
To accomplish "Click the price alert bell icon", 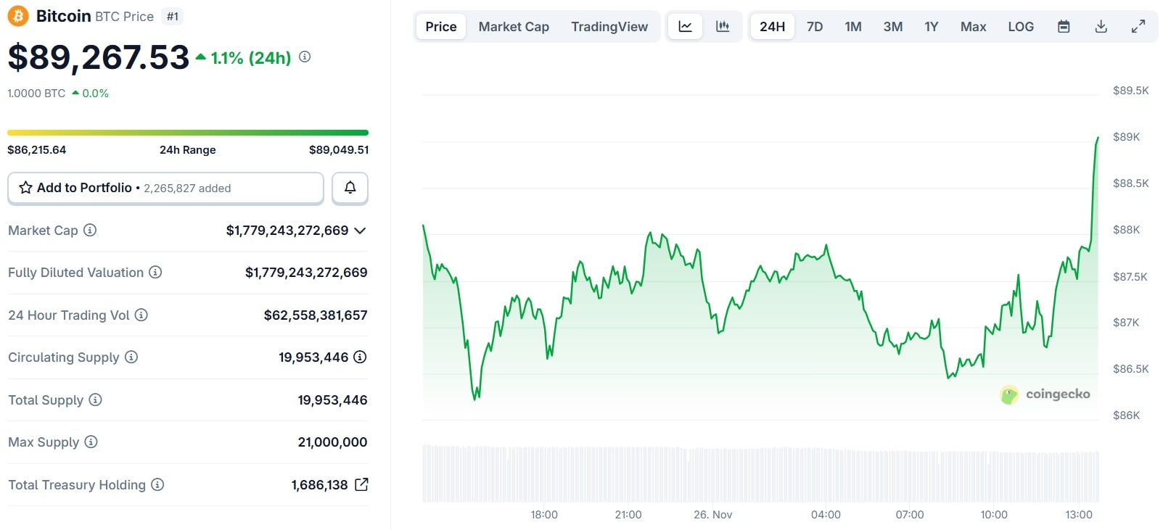I will (350, 188).
